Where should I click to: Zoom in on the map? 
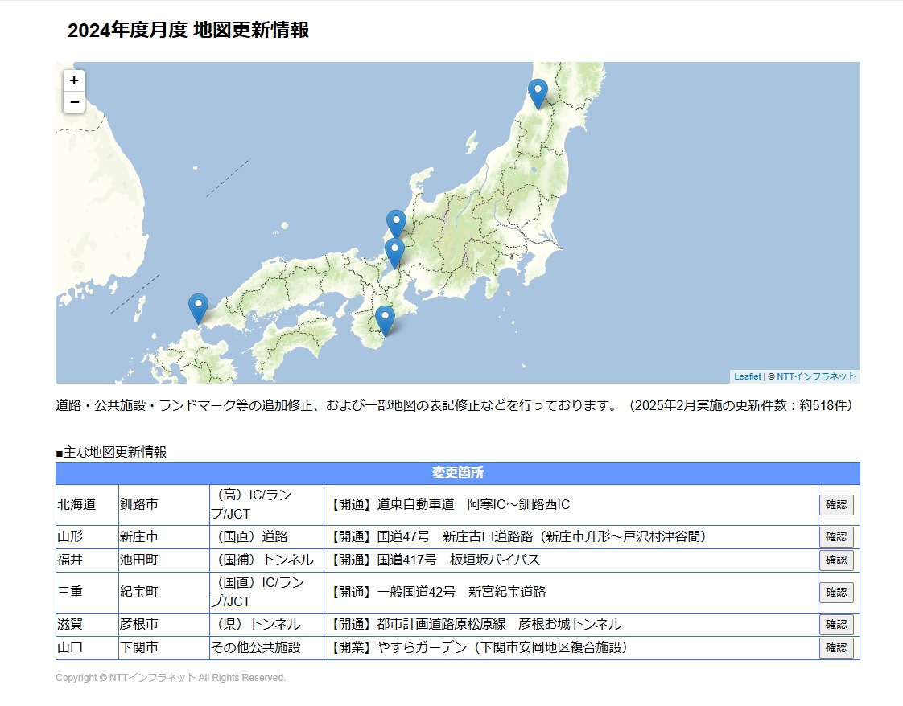coord(74,80)
